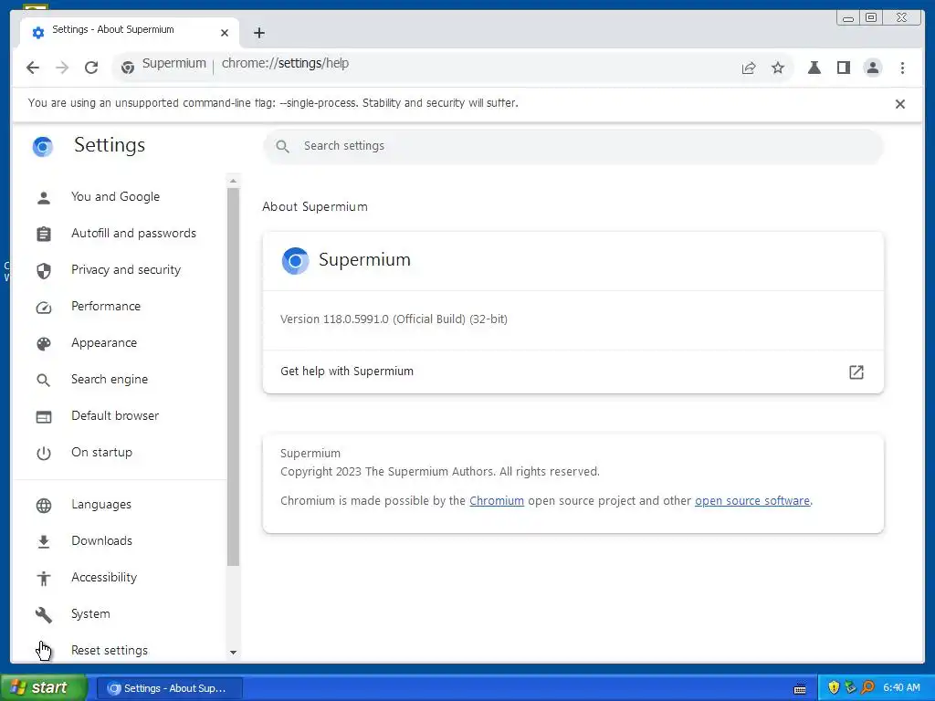The width and height of the screenshot is (935, 701).
Task: Toggle the side panel icon
Action: pos(843,68)
